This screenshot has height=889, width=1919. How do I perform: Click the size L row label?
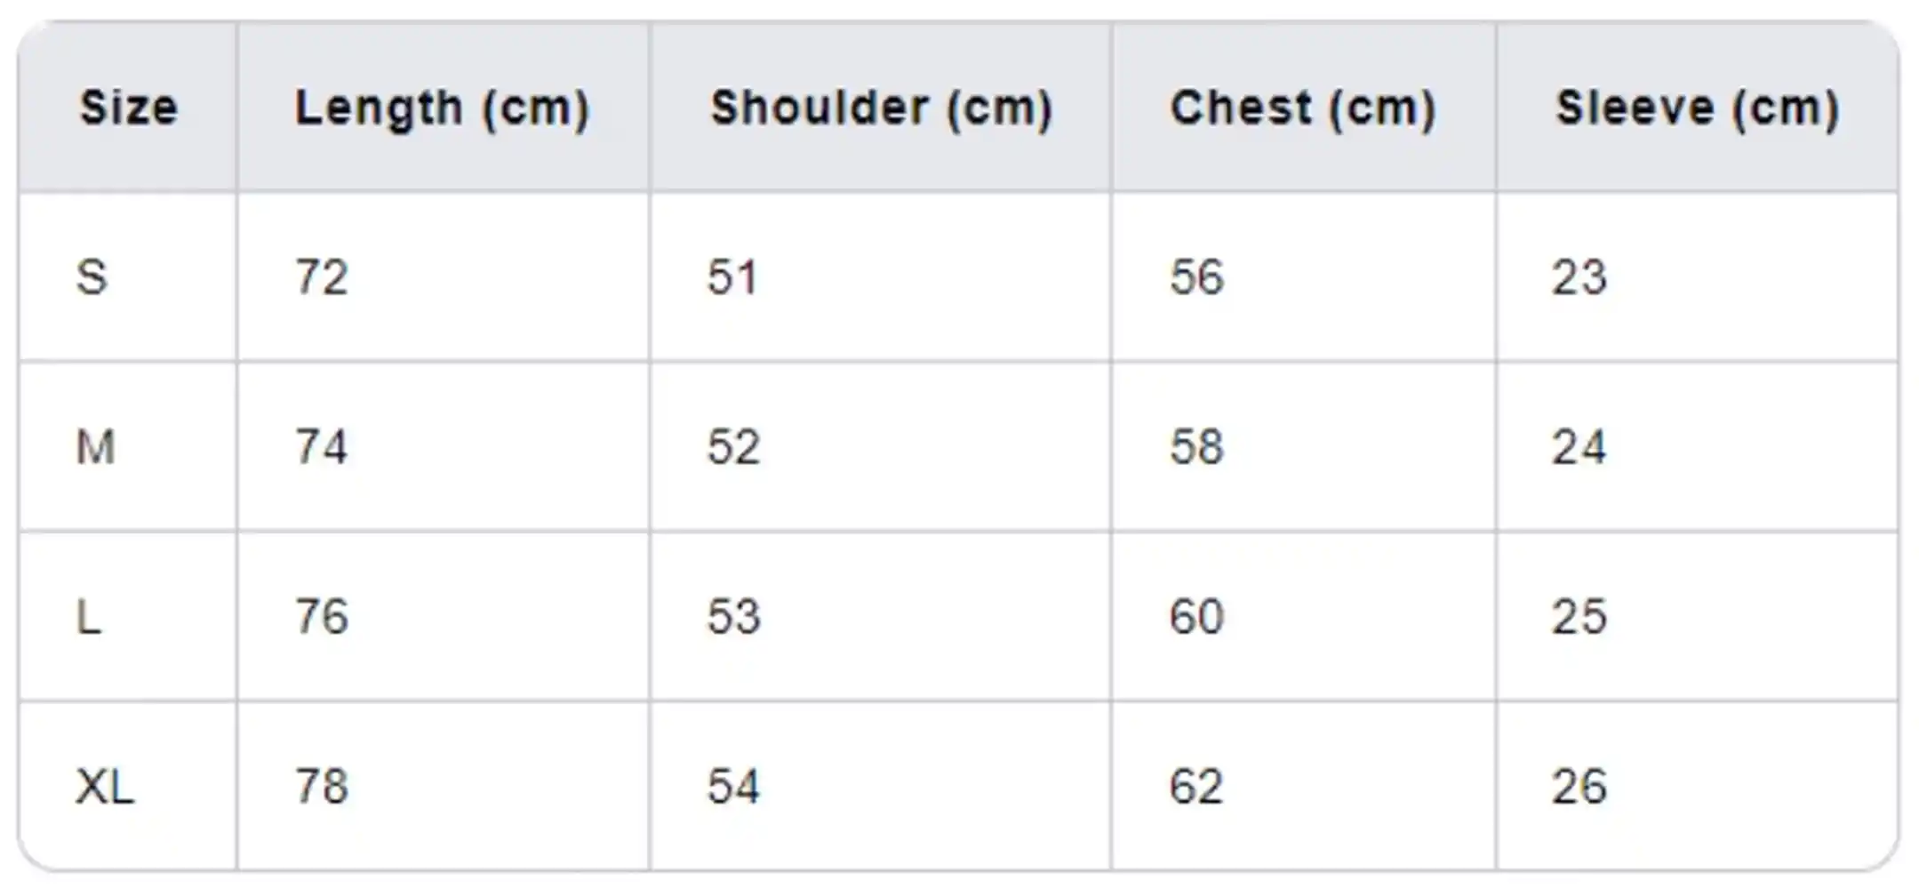click(89, 617)
